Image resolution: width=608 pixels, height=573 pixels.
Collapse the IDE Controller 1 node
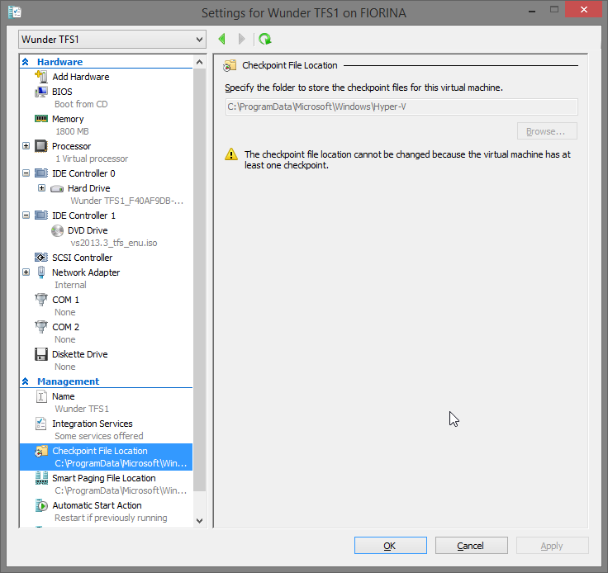pos(26,215)
